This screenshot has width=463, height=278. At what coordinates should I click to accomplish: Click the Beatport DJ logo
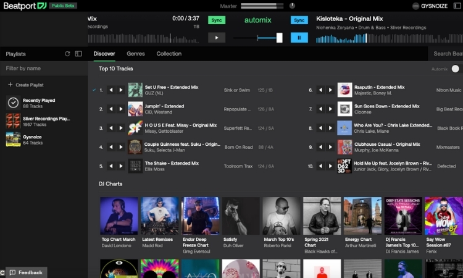(25, 6)
